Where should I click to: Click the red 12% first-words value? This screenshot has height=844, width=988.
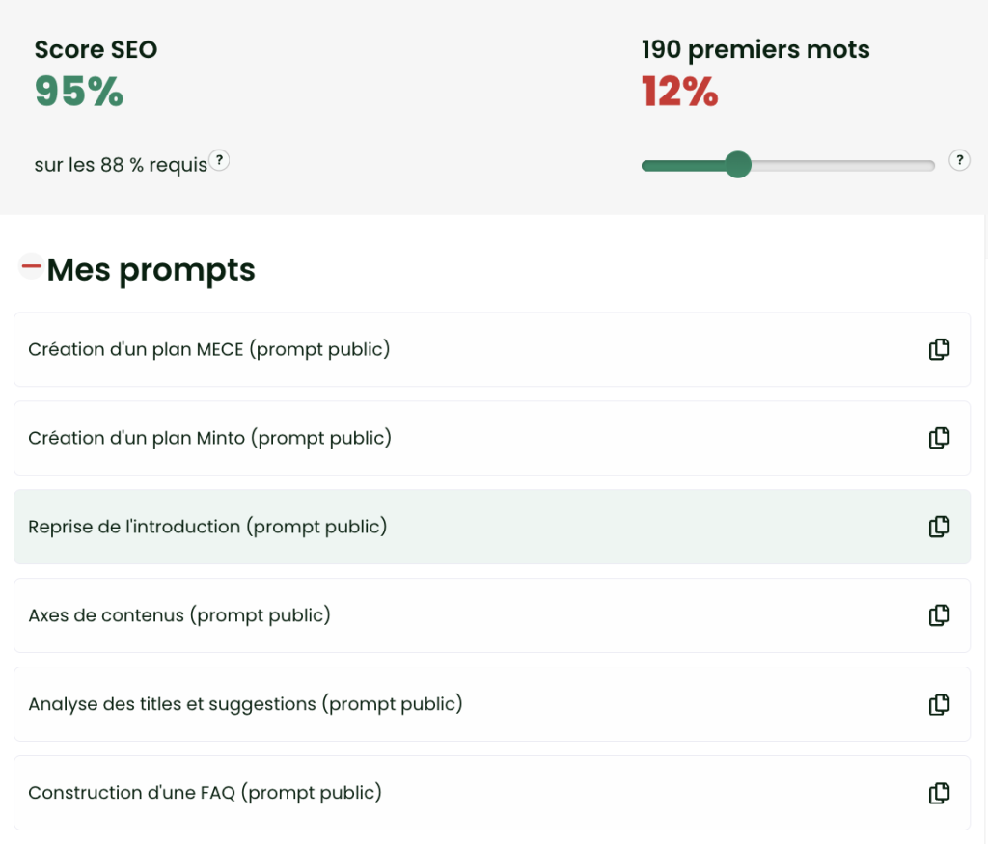679,92
